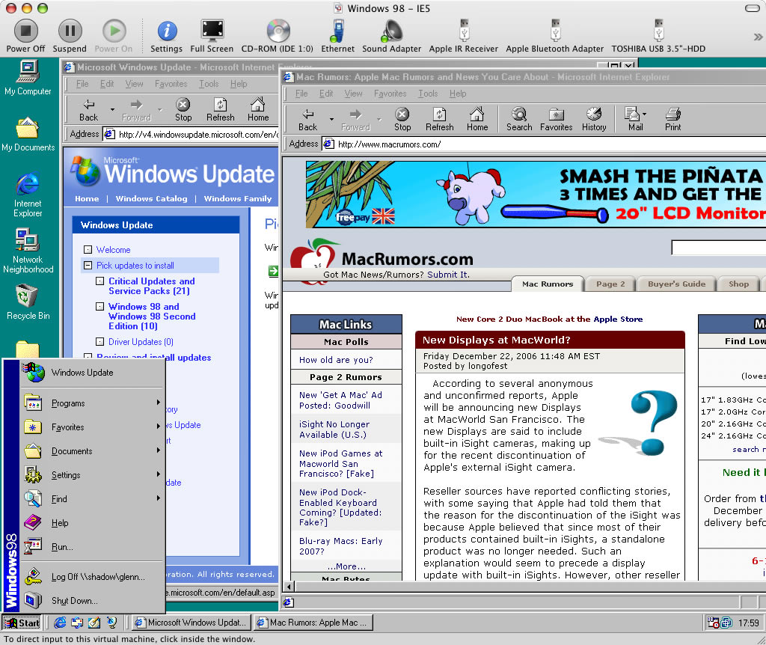766x645 pixels.
Task: Click the Sound Adapter icon
Action: (391, 36)
